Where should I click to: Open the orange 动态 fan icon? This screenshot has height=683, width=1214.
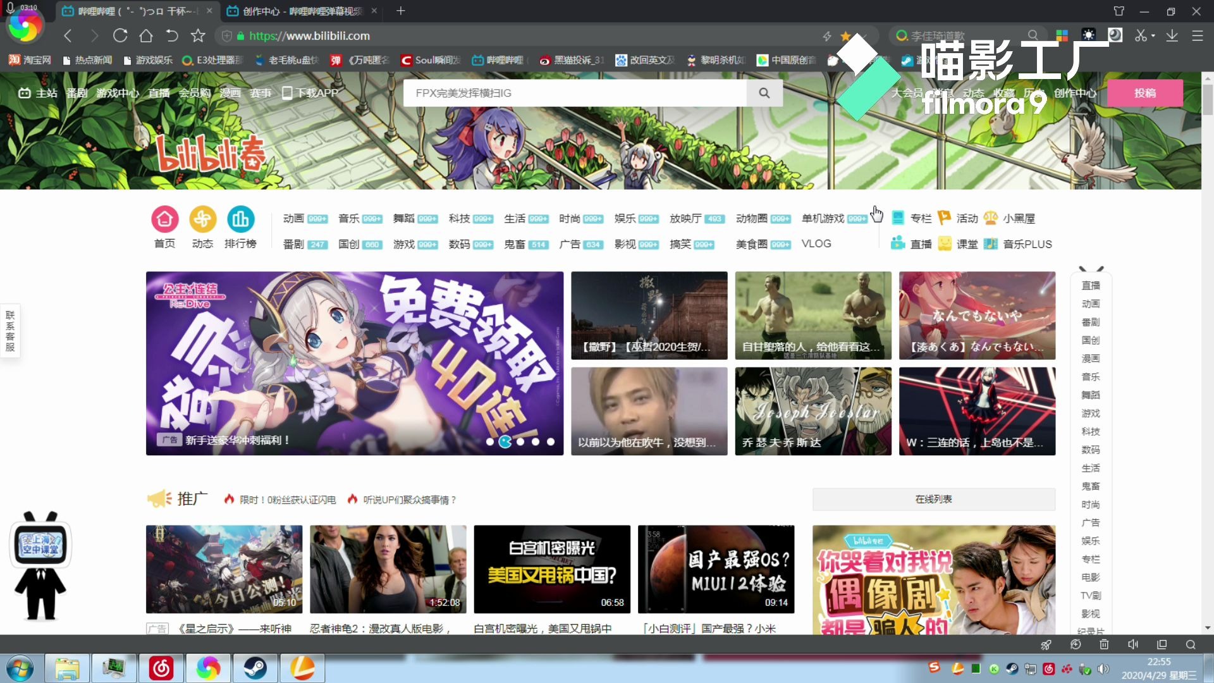(202, 219)
